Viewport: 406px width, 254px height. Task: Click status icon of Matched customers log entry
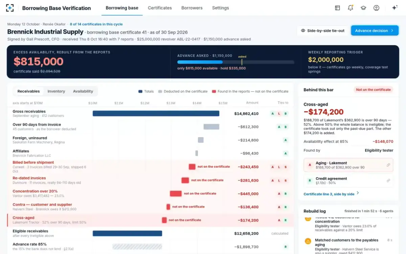[x=308, y=241]
